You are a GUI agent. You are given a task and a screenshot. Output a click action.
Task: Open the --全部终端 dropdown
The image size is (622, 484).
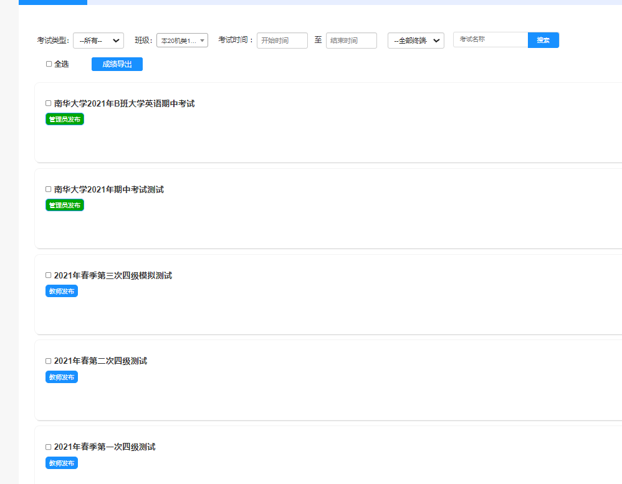[416, 40]
